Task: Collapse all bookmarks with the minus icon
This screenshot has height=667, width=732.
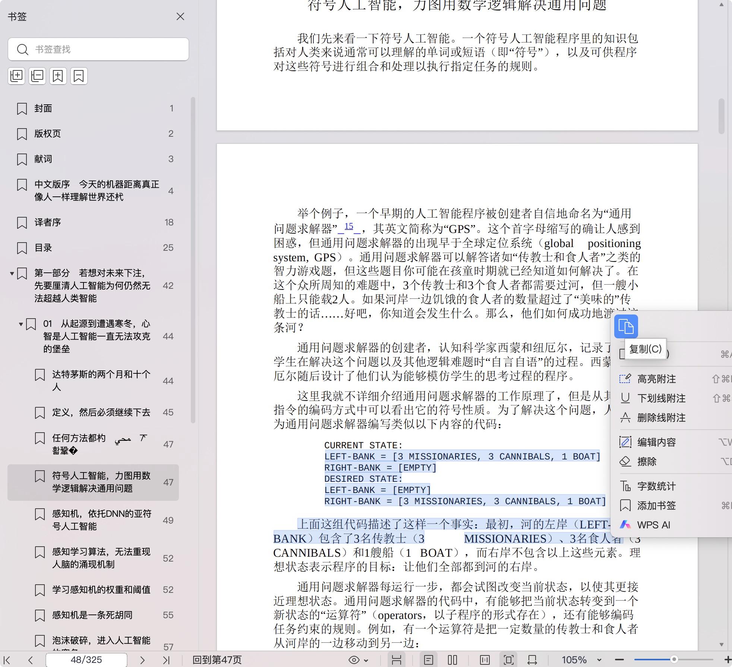Action: coord(37,76)
